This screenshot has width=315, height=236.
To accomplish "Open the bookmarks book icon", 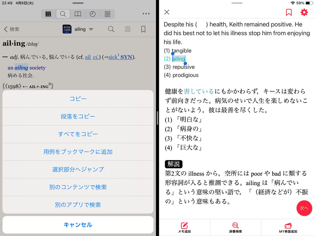I will 78,14.
